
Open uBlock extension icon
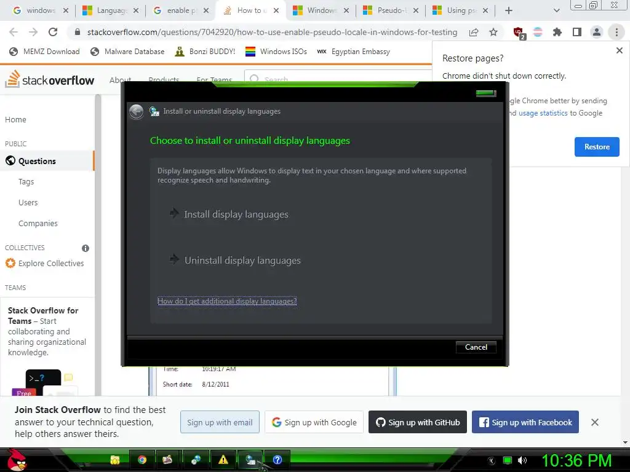tap(519, 33)
